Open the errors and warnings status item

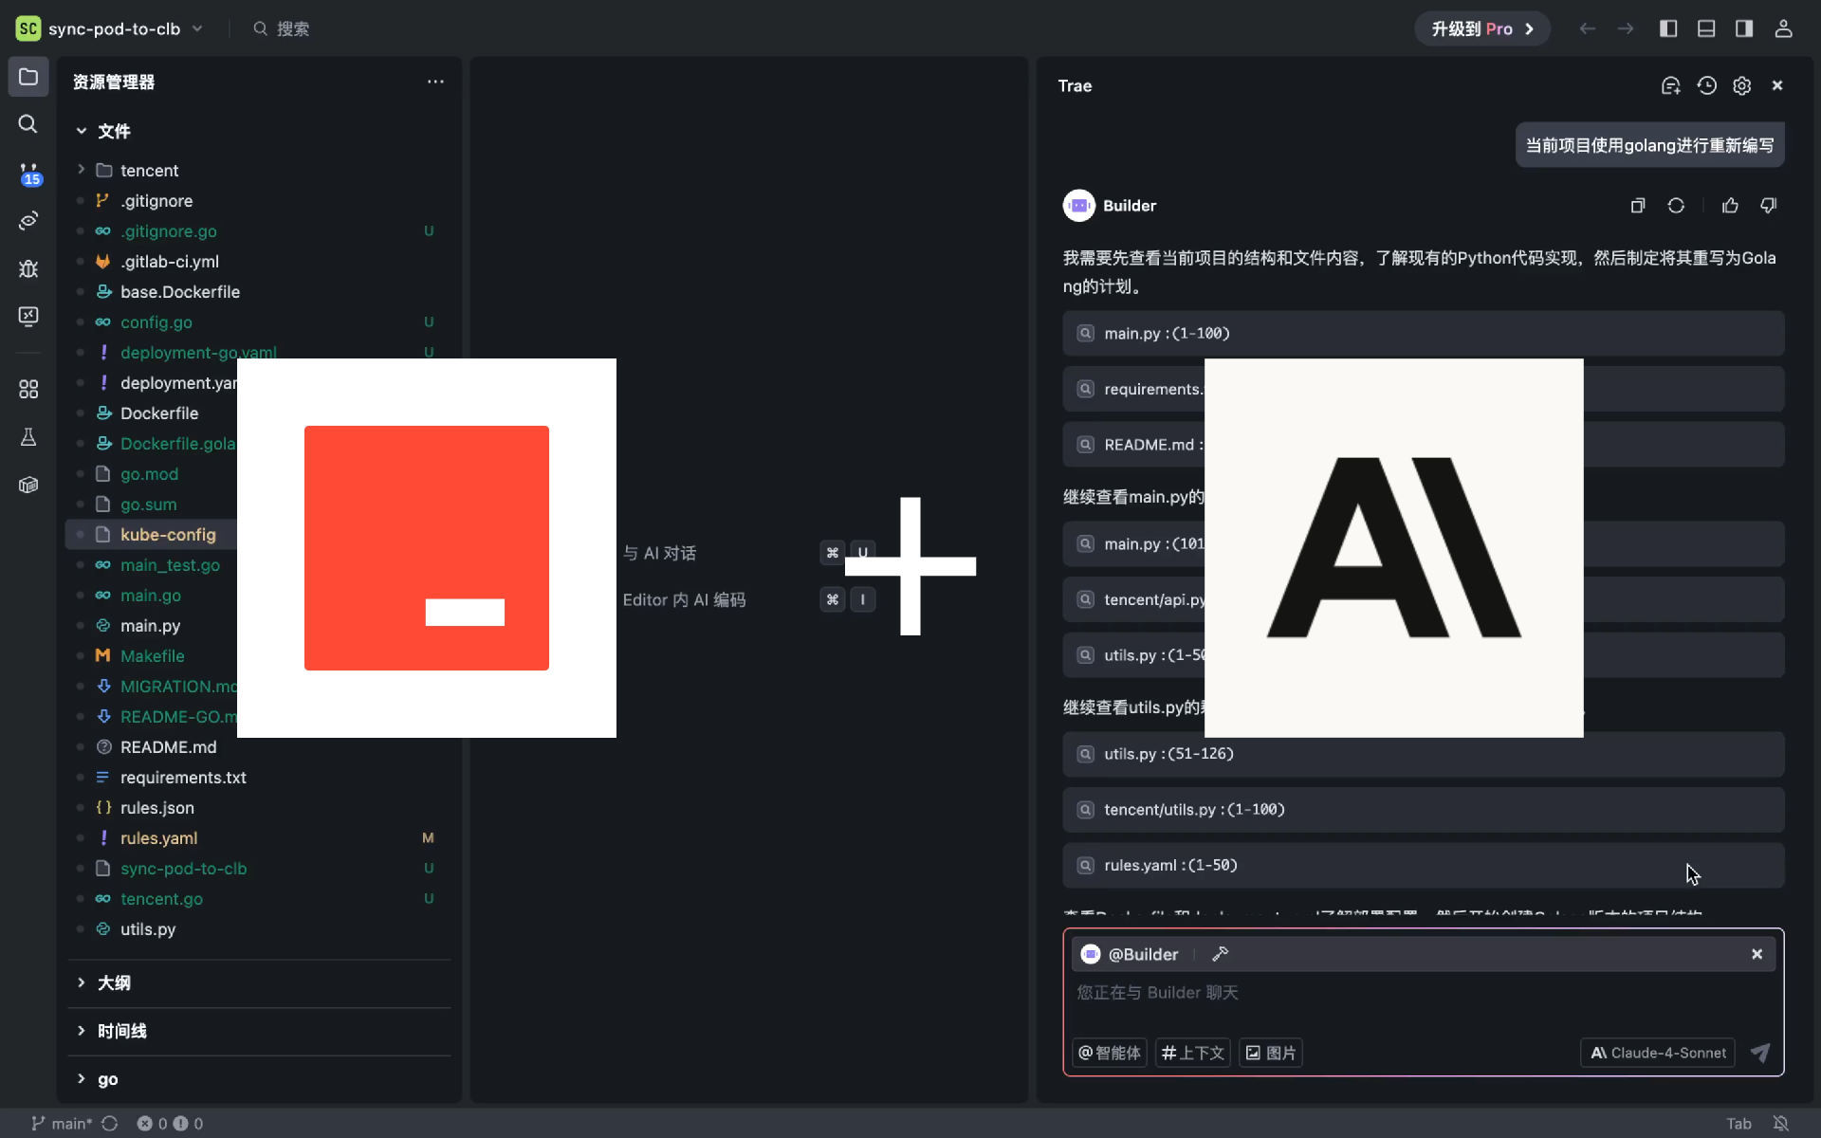point(170,1123)
